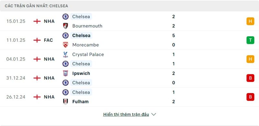Click the Bournemouth club crest
The image size is (259, 126).
click(x=66, y=26)
